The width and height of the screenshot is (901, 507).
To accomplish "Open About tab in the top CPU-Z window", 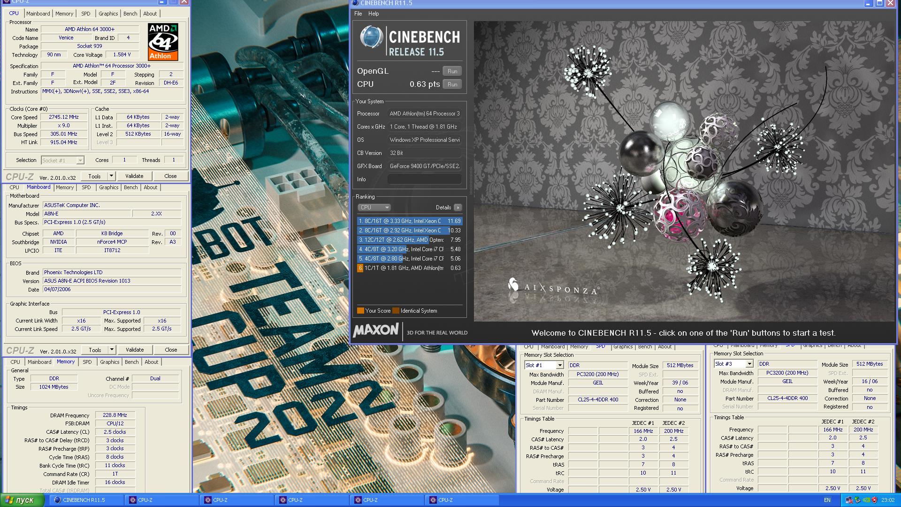I will pyautogui.click(x=150, y=14).
